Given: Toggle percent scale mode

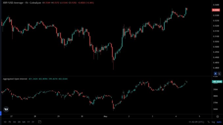Looking at the screenshot, I should 209,122.
